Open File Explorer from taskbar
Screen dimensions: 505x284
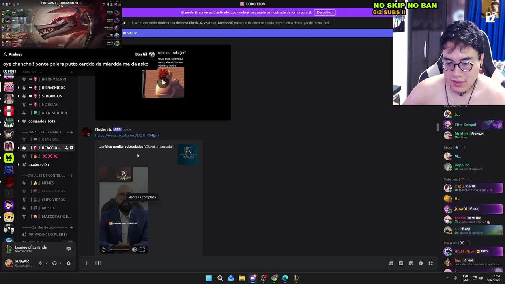point(241,278)
